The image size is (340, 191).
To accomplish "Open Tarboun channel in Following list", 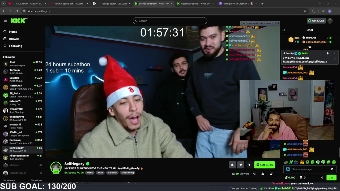I will coord(23,72).
